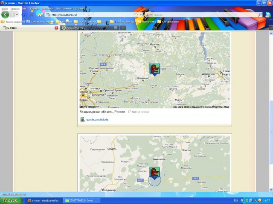Screen dimensions: 273x204
Task: Click the scrollbar up arrow
Action: point(271,33)
